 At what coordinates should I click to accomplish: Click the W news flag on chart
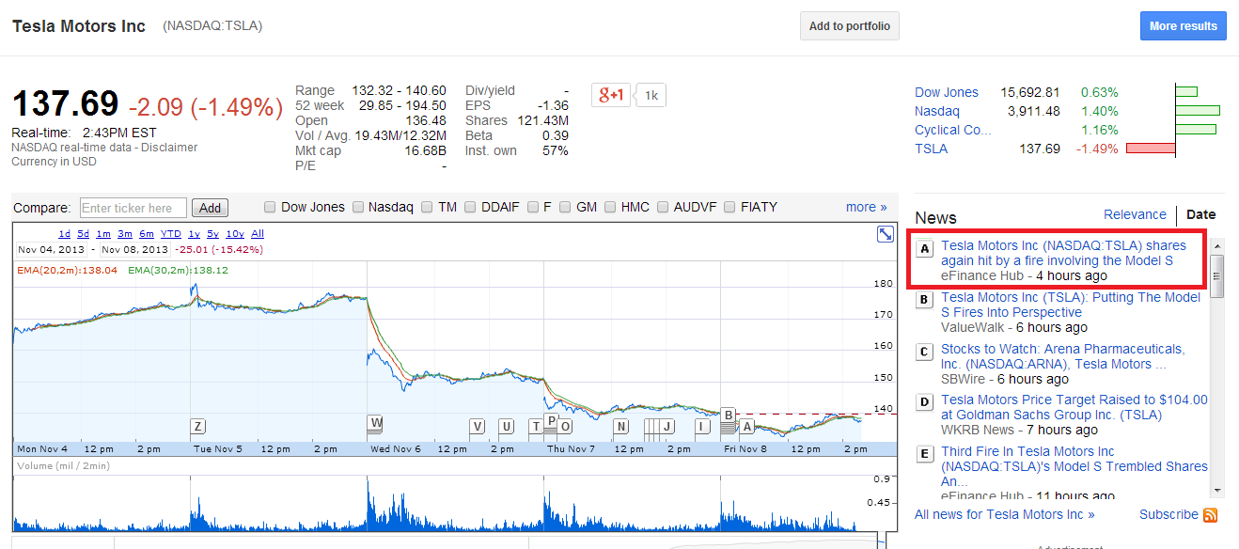tap(375, 422)
